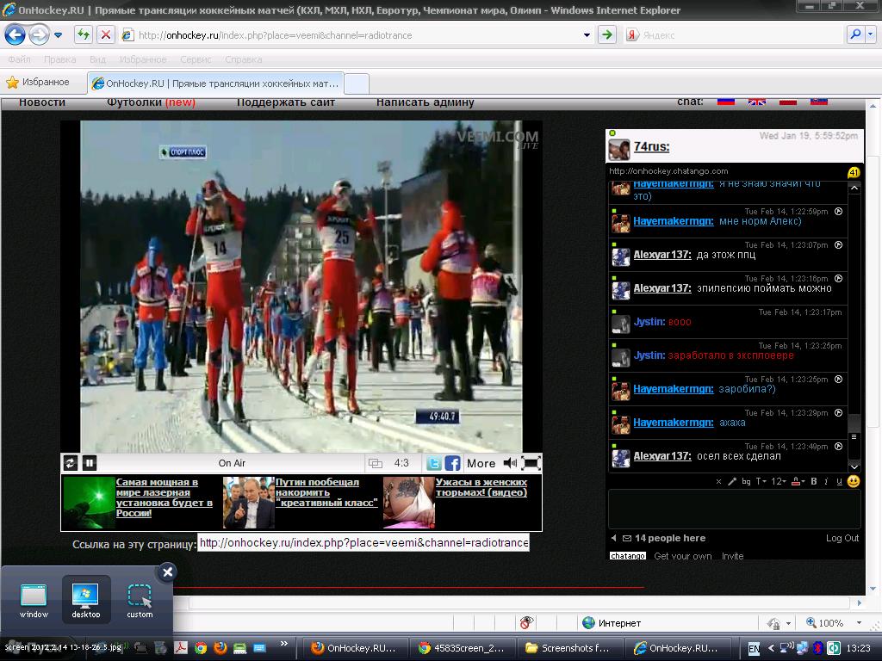Stop loading the page
The width and height of the screenshot is (882, 661).
(105, 34)
